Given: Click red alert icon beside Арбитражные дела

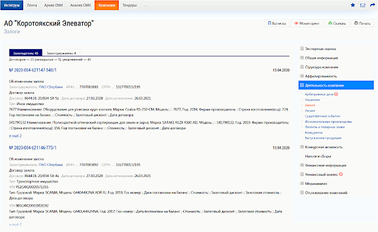Looking at the screenshot, I should click(336, 94).
